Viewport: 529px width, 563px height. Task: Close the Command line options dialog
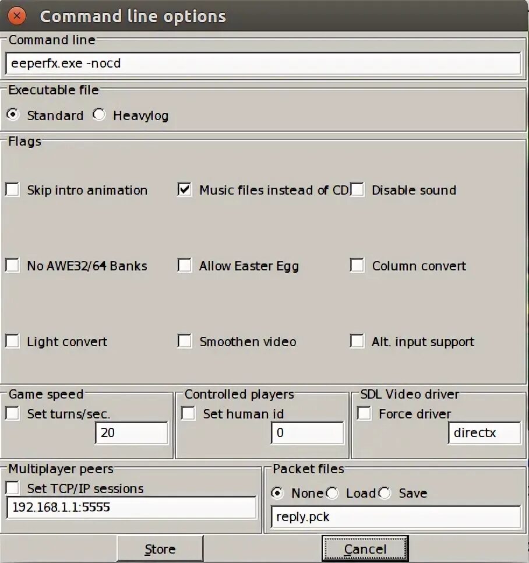click(x=16, y=16)
